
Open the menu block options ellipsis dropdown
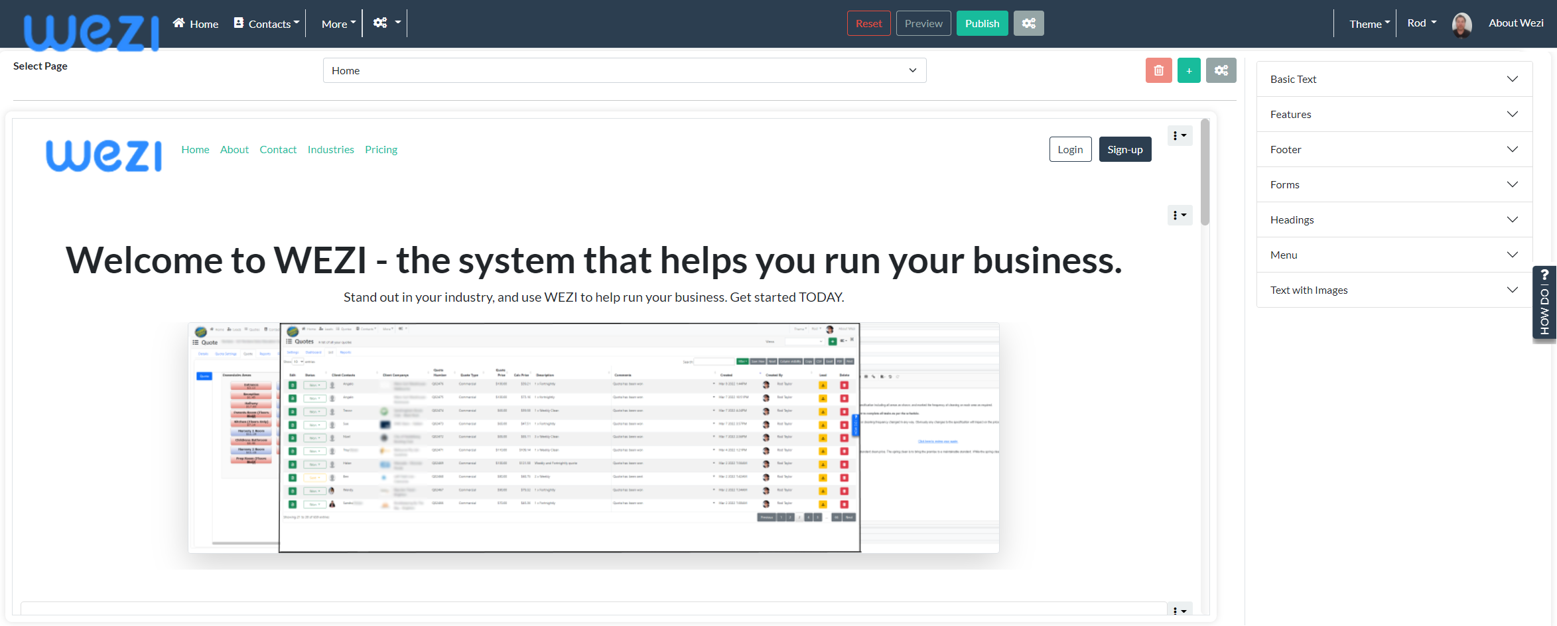tap(1180, 136)
